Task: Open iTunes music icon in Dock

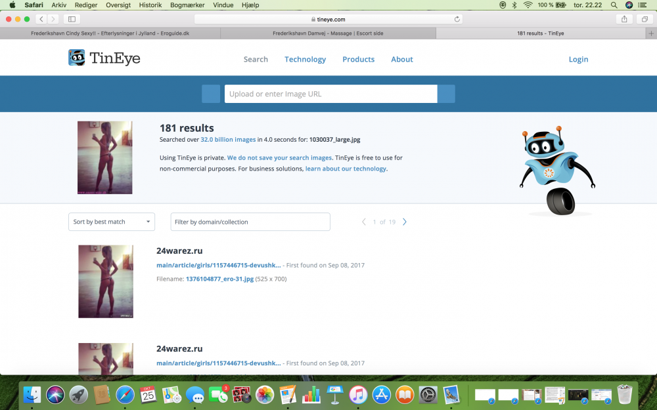Action: pos(358,394)
